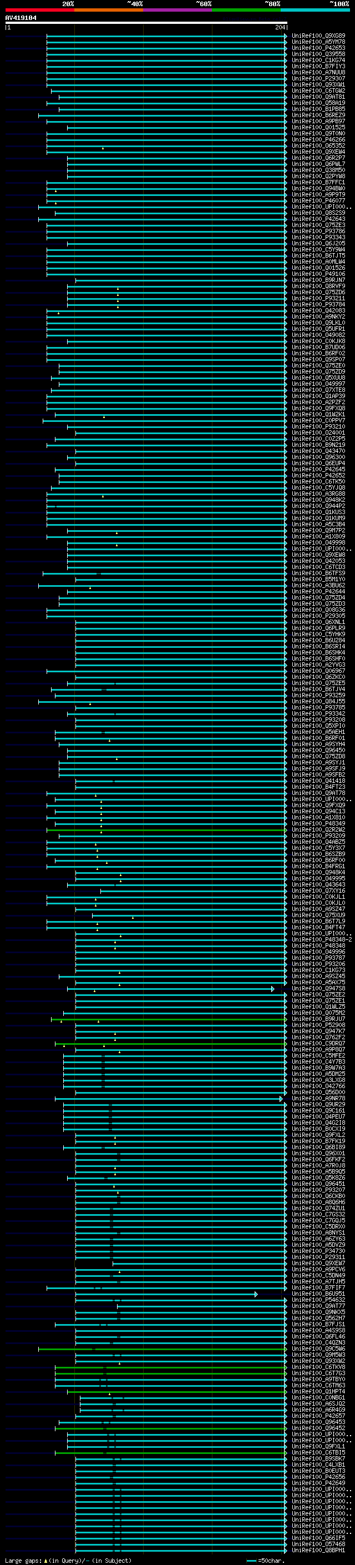Image resolution: width=355 pixels, height=1565 pixels.
Task: Click the green alignment bar for Q9C5W6
Action: [x=163, y=1348]
